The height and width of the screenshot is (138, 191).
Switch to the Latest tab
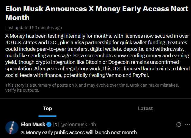[x=145, y=108]
